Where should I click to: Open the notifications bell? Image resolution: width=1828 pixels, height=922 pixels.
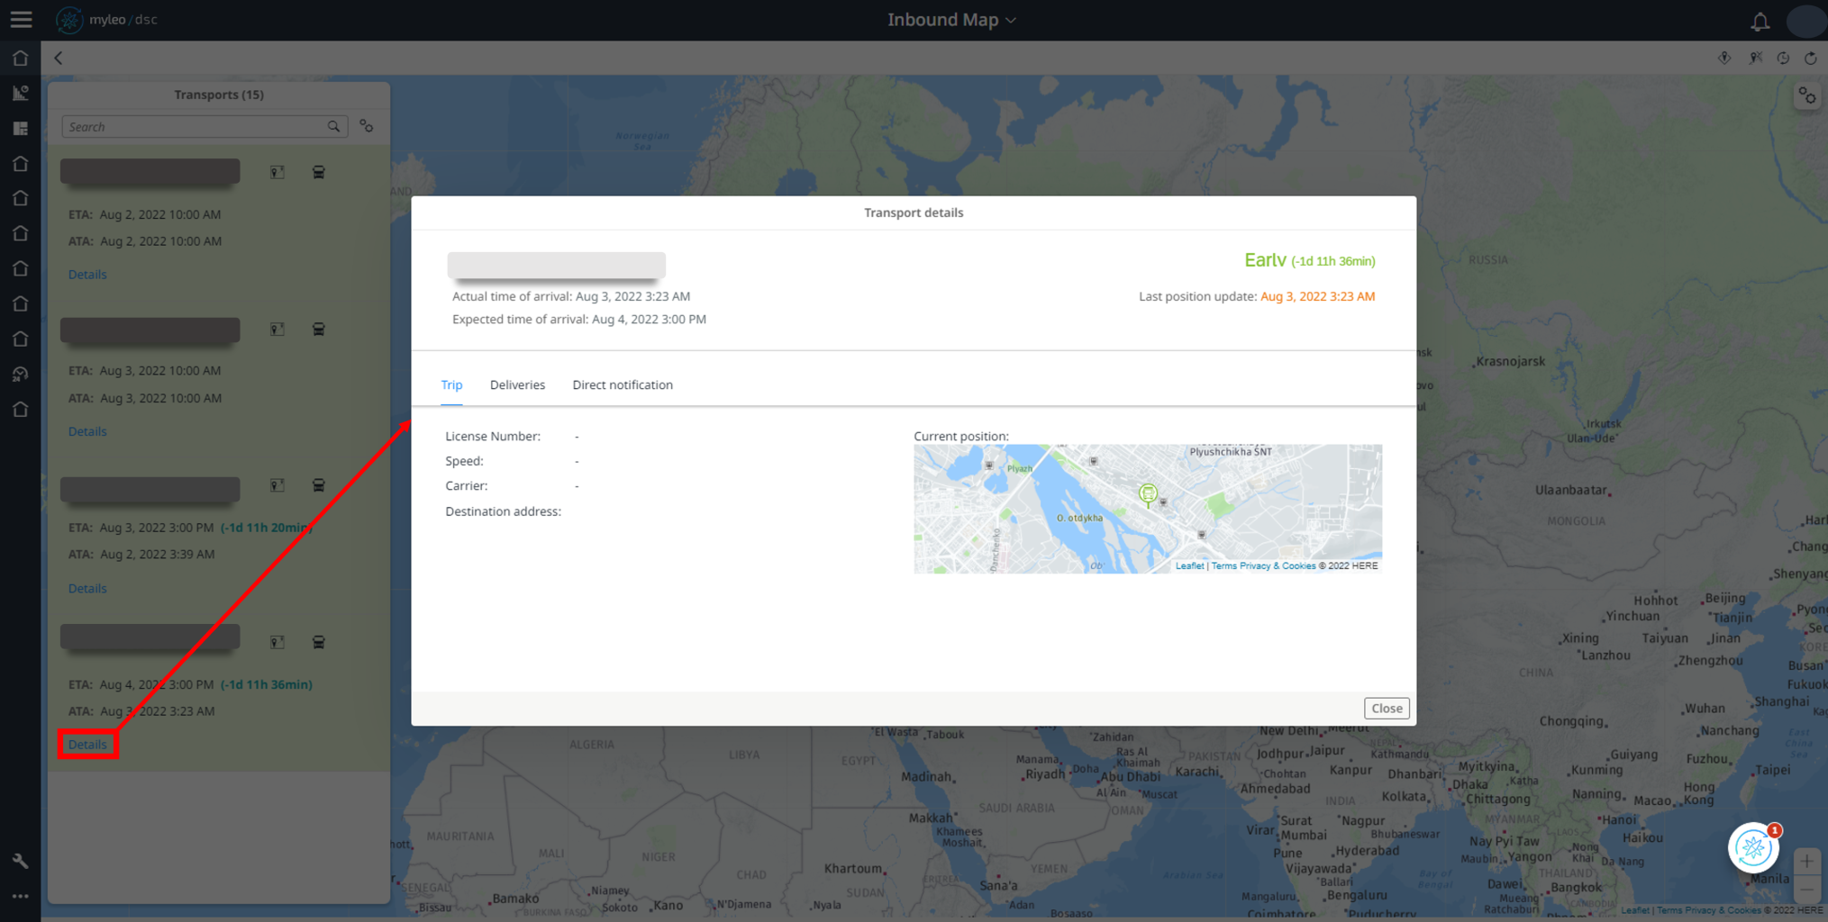coord(1760,20)
